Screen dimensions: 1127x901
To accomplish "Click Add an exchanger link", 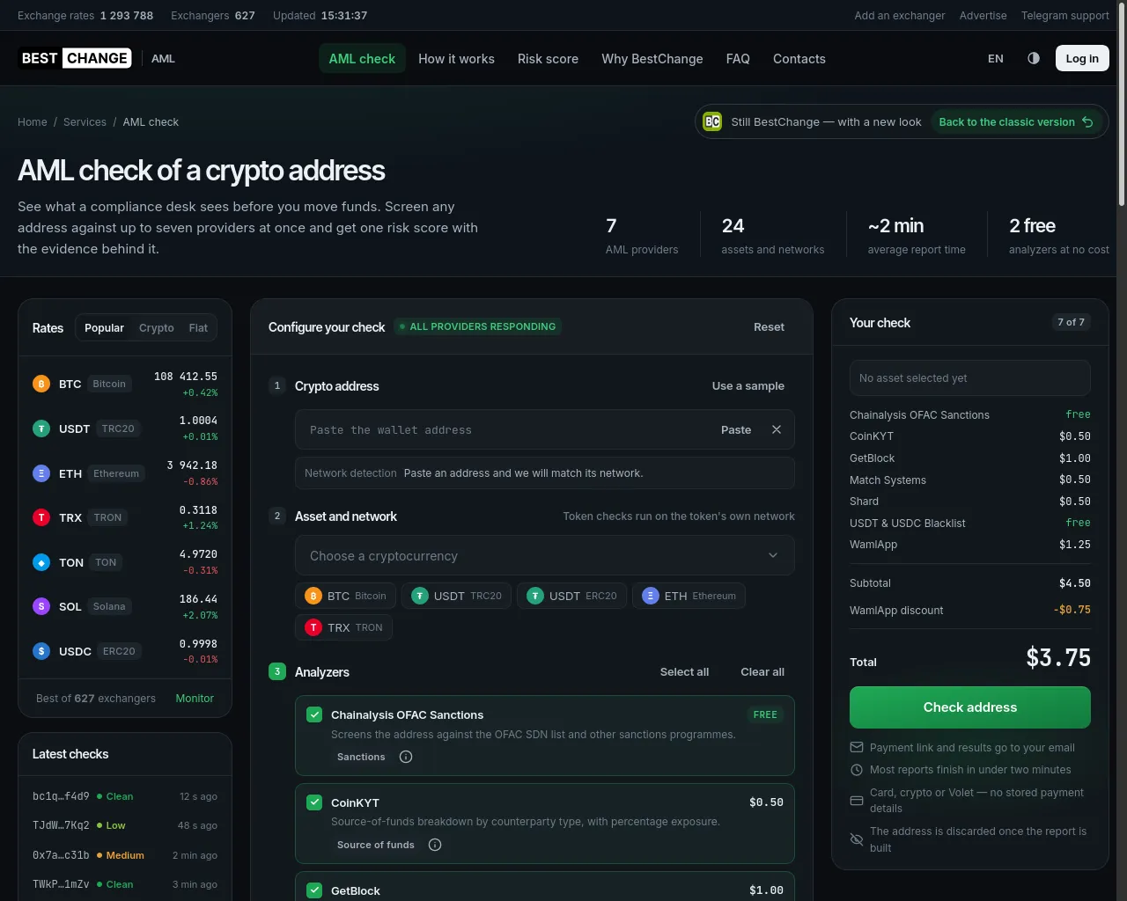I will [900, 15].
